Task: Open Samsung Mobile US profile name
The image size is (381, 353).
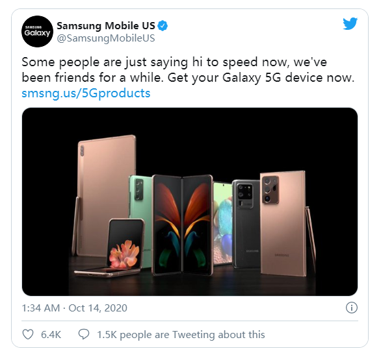Action: coord(106,26)
